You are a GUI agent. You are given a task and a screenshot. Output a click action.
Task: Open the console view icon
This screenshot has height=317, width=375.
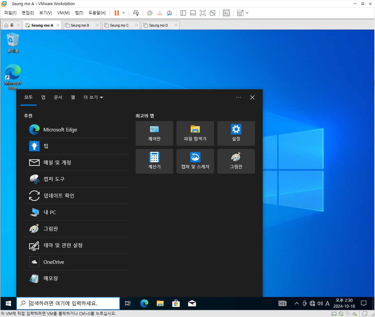226,13
